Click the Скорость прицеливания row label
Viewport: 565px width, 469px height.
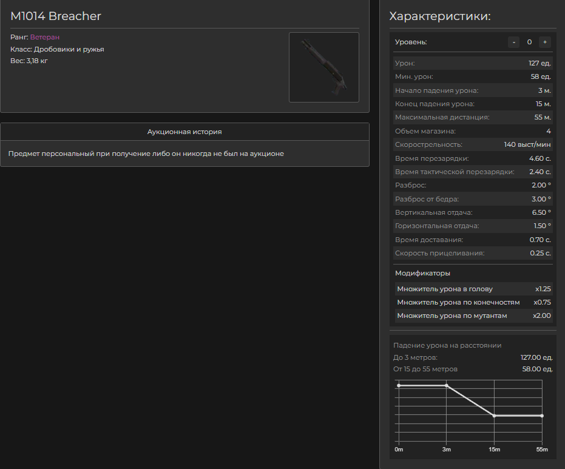click(x=439, y=253)
